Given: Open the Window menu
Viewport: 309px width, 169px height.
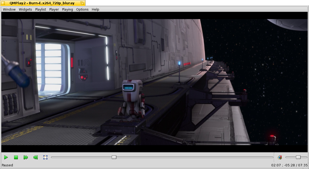Looking at the screenshot, I should click(9, 10).
